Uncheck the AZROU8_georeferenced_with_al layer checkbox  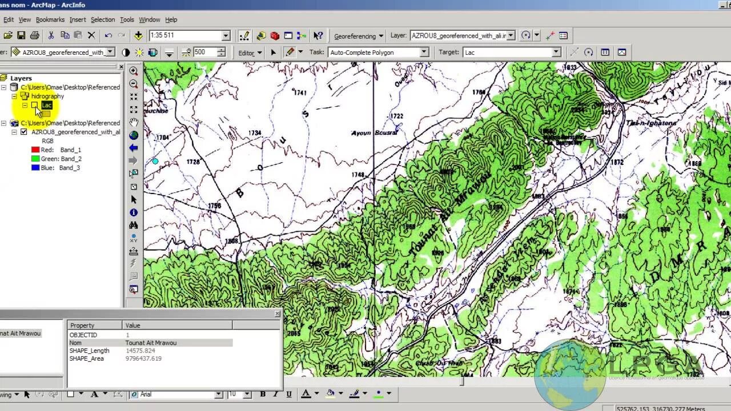click(x=23, y=132)
